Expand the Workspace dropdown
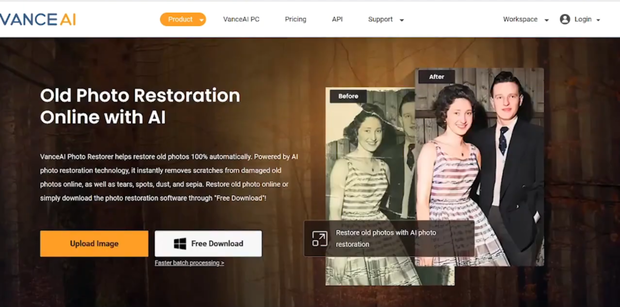The width and height of the screenshot is (620, 307). [x=526, y=20]
